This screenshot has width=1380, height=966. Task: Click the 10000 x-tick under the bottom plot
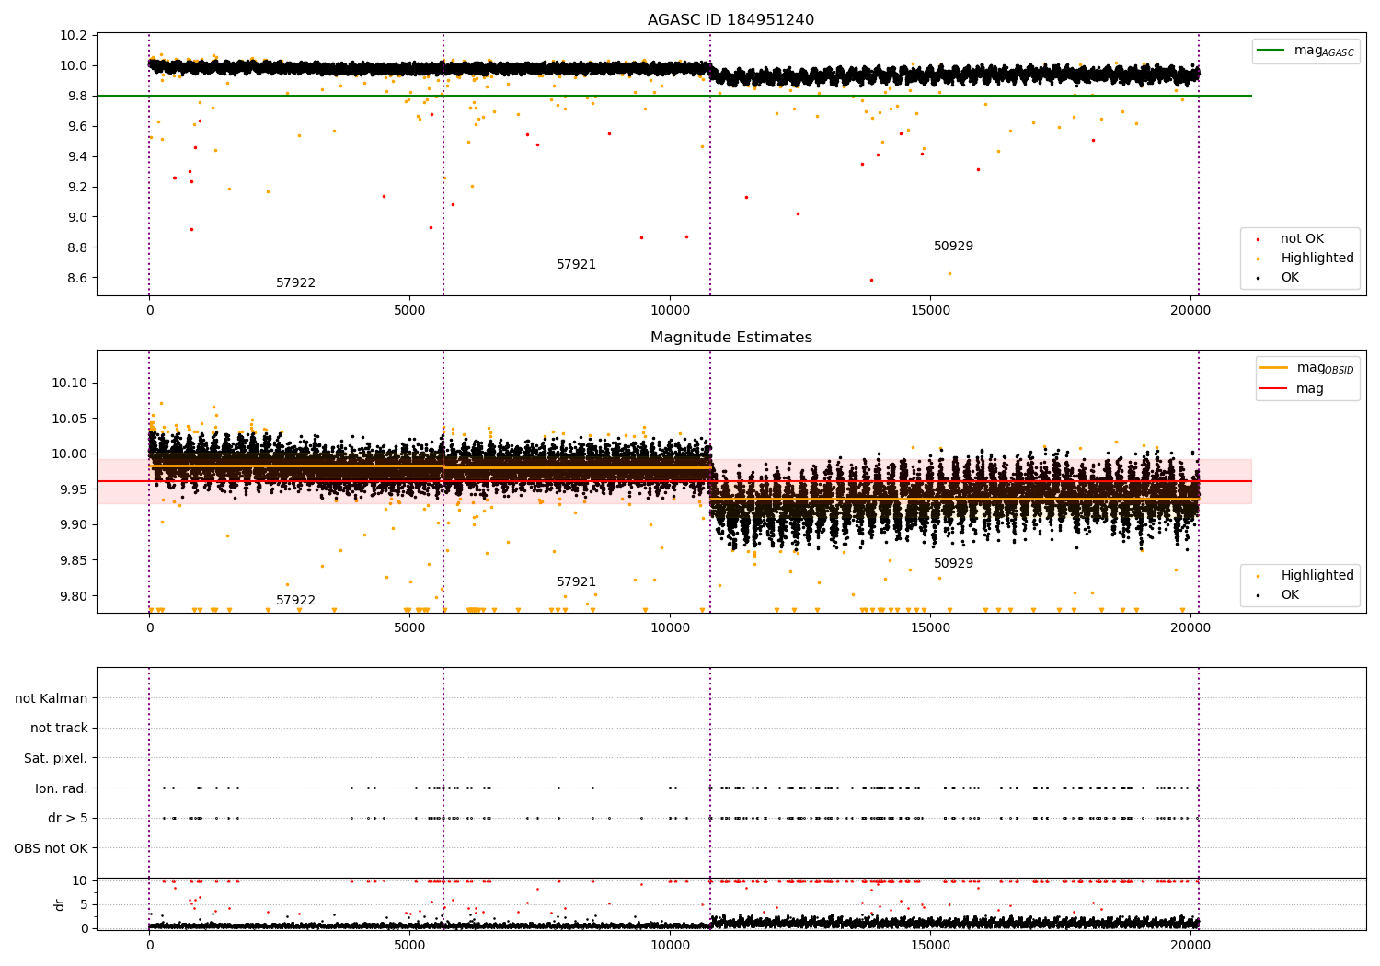[x=670, y=945]
